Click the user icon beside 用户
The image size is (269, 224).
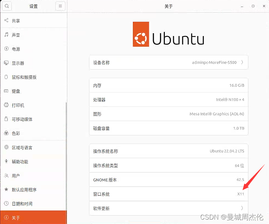[6, 175]
